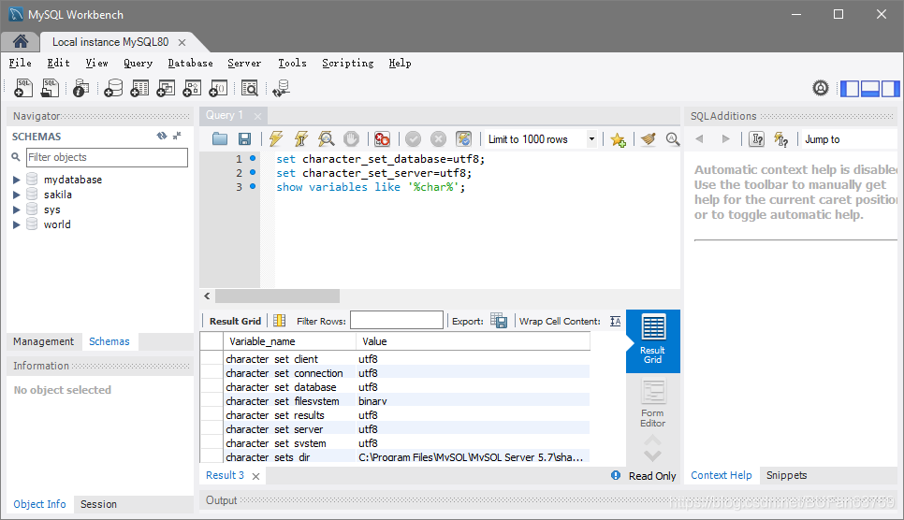The height and width of the screenshot is (520, 904).
Task: Collapse the schemas panel icon
Action: tap(177, 136)
